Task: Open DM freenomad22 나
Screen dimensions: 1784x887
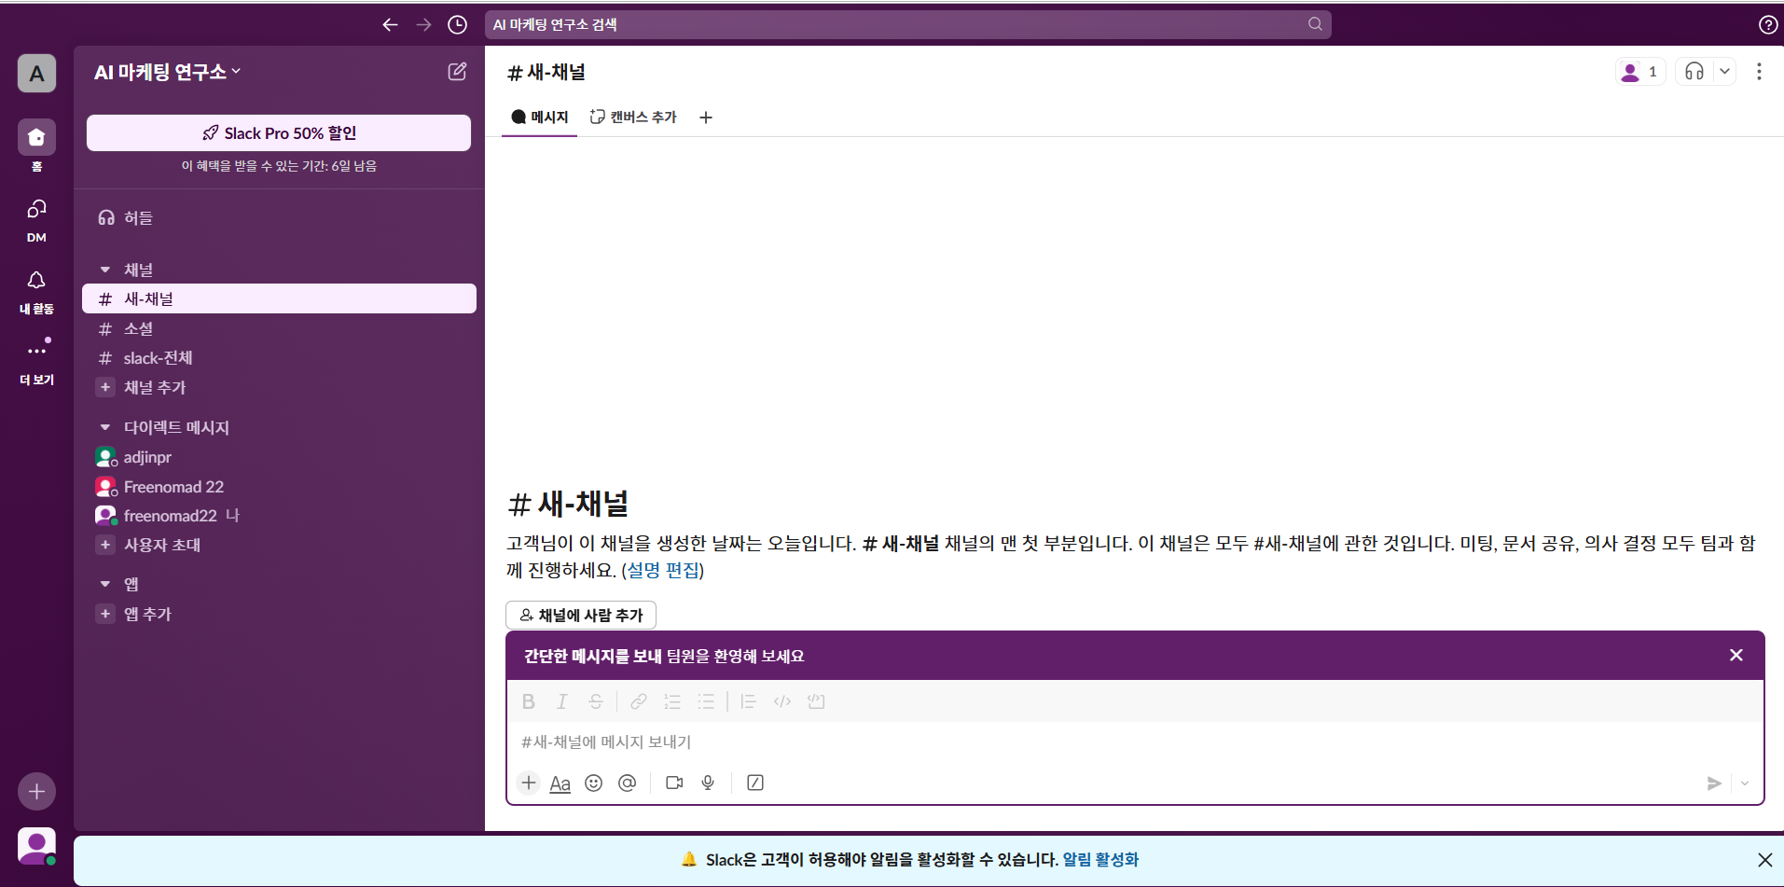Action: point(279,516)
